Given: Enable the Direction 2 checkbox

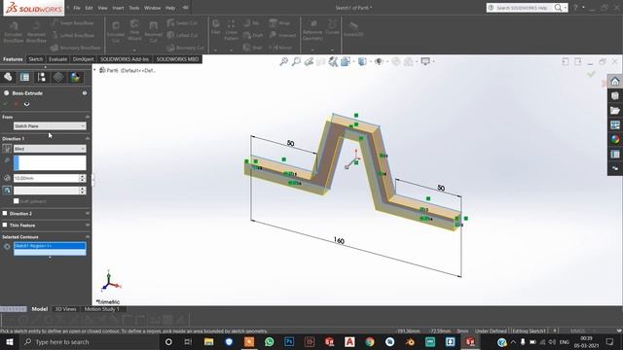Looking at the screenshot, I should (5, 214).
